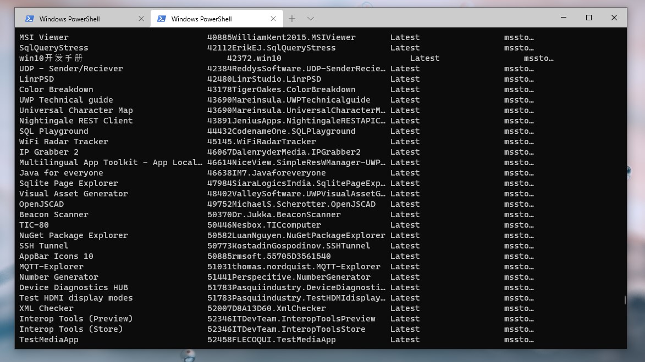645x362 pixels.
Task: Click ID '42112ErikEJ.SqlQueryStress'
Action: point(272,48)
